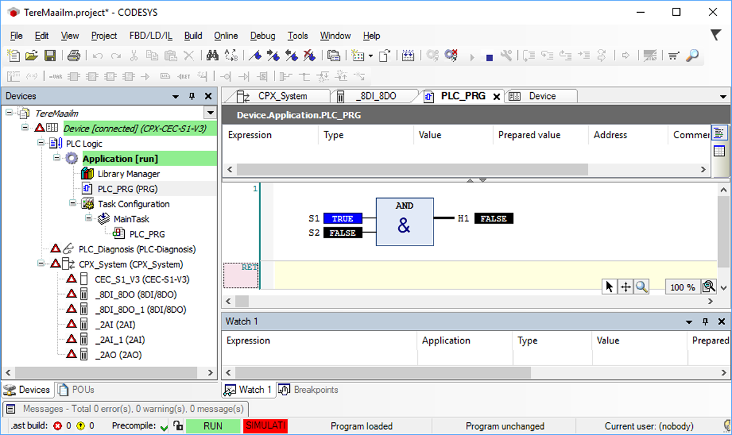Switch declaration to tabular view icon
This screenshot has height=435, width=732.
(719, 151)
